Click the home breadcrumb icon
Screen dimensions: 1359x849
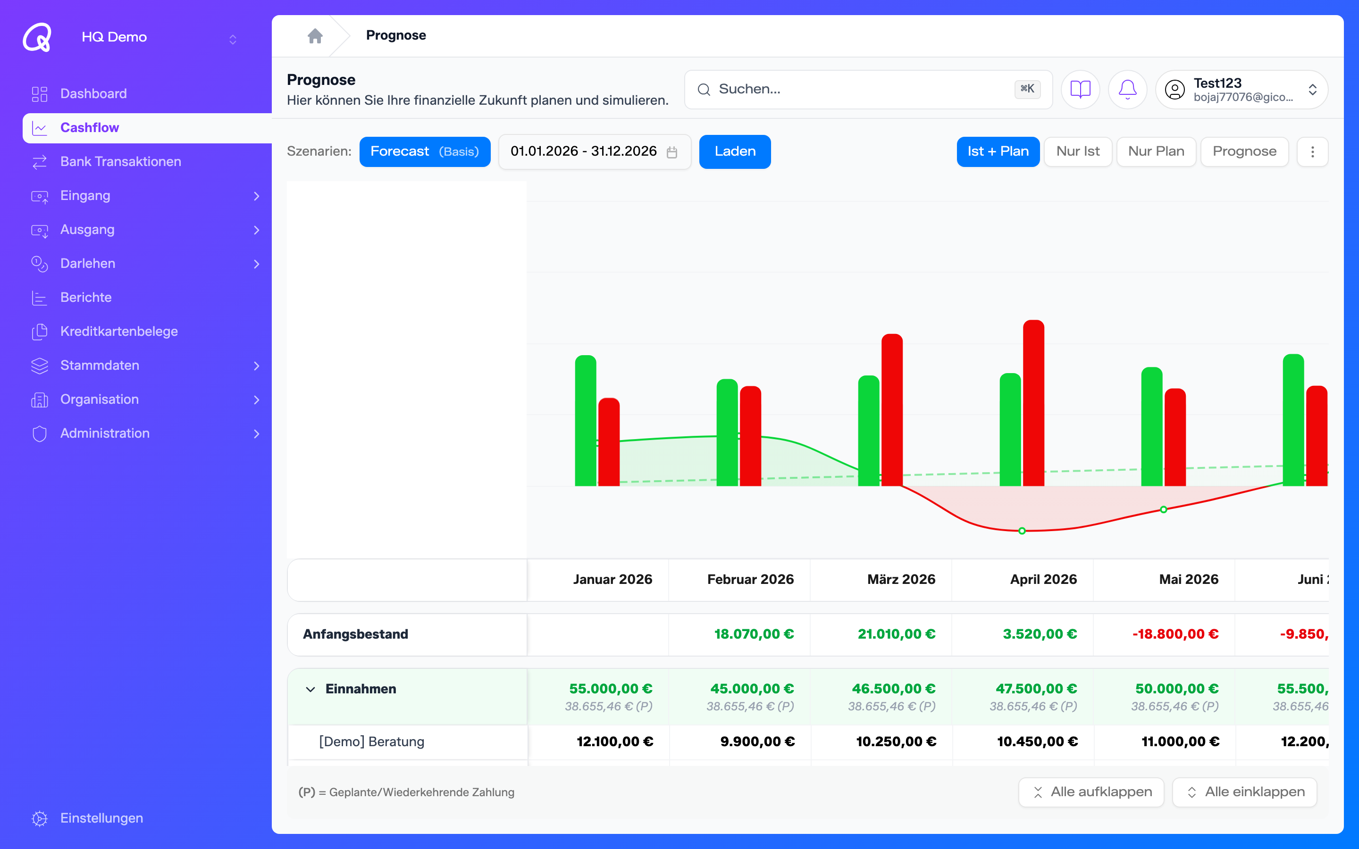click(315, 36)
